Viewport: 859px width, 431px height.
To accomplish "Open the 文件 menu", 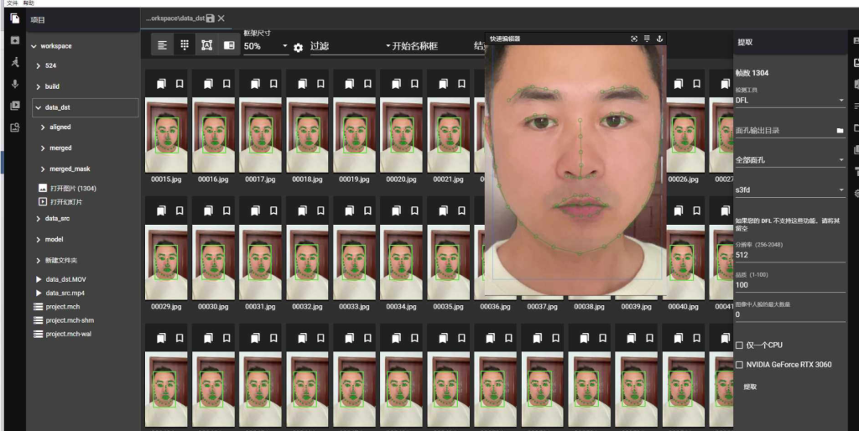I will pyautogui.click(x=12, y=3).
